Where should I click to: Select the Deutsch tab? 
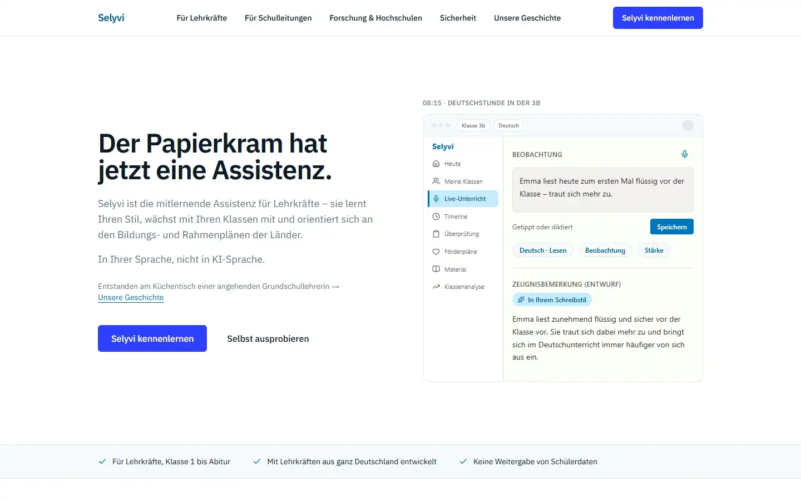(509, 125)
